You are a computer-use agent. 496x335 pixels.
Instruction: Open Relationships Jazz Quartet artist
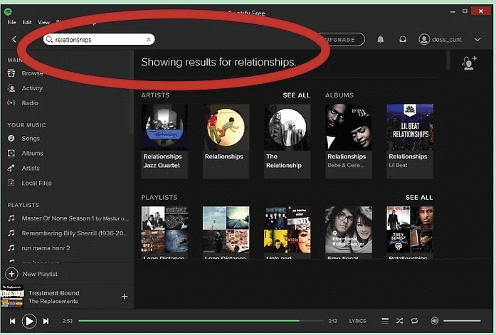pos(164,142)
